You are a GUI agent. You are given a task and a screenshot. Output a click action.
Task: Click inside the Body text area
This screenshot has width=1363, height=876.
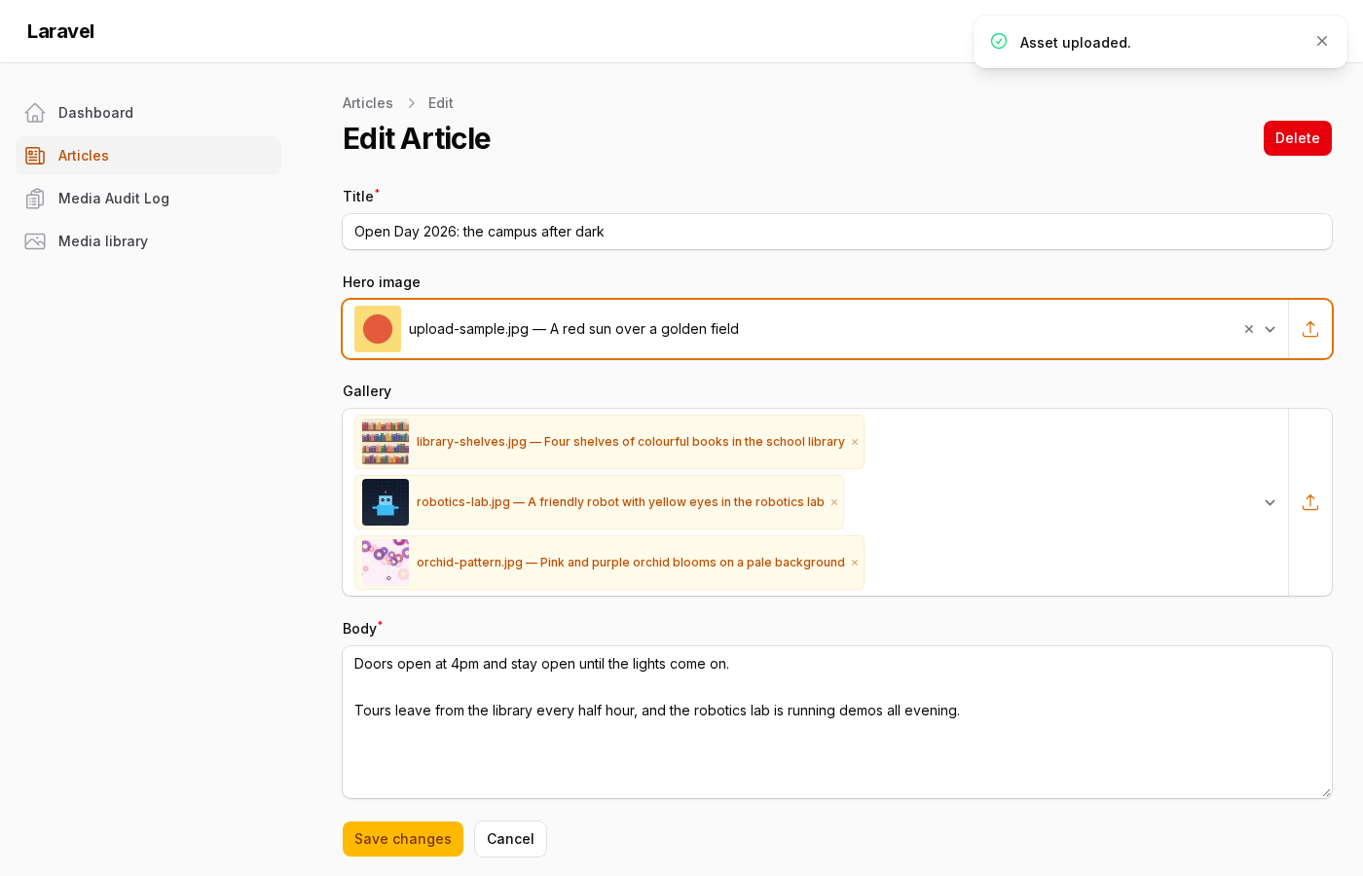click(837, 722)
